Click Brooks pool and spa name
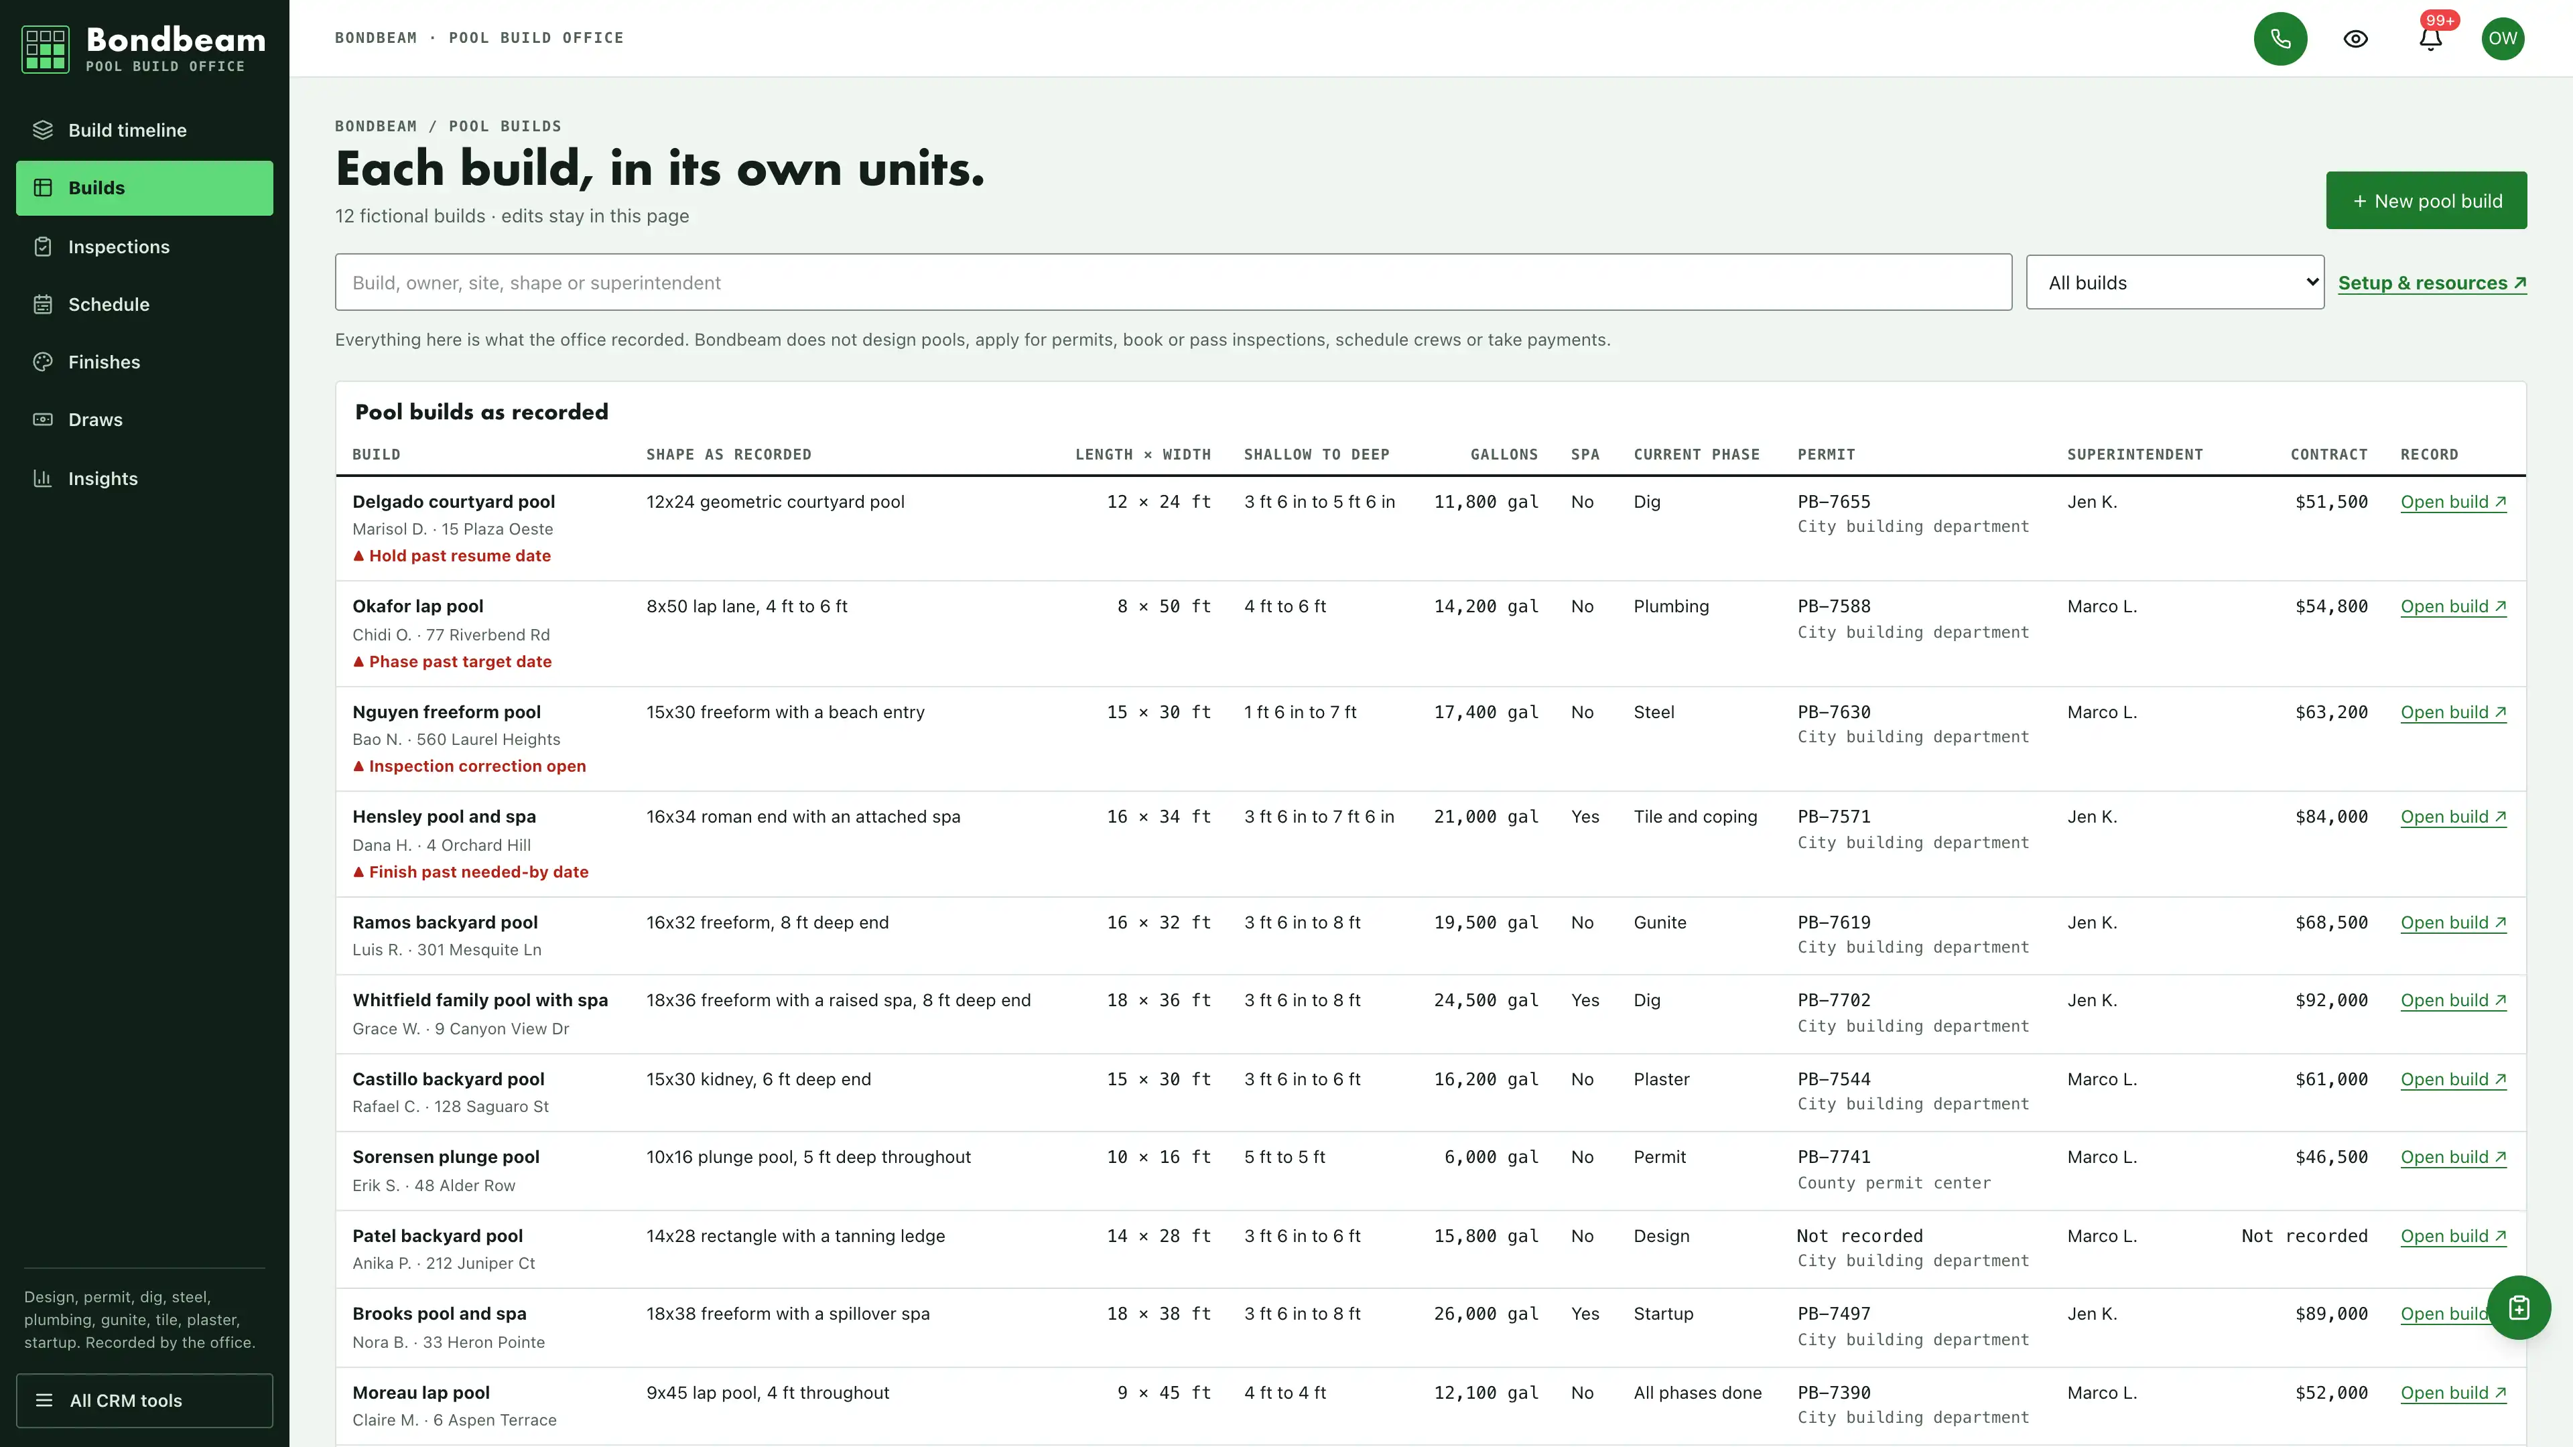The height and width of the screenshot is (1447, 2573). pyautogui.click(x=440, y=1314)
